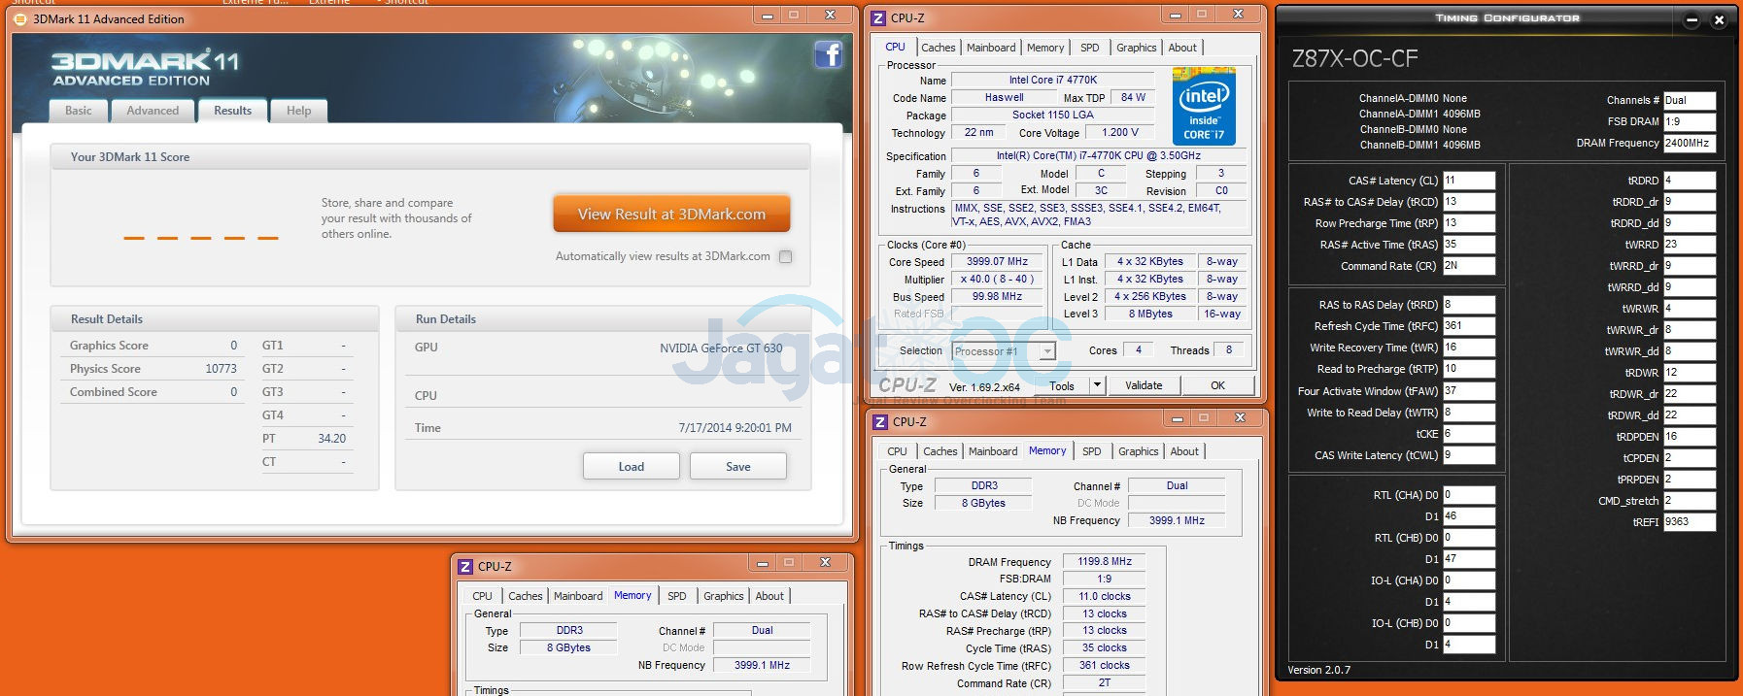Image resolution: width=1743 pixels, height=696 pixels.
Task: Open the Help tab in 3DMark 11
Action: [x=298, y=111]
